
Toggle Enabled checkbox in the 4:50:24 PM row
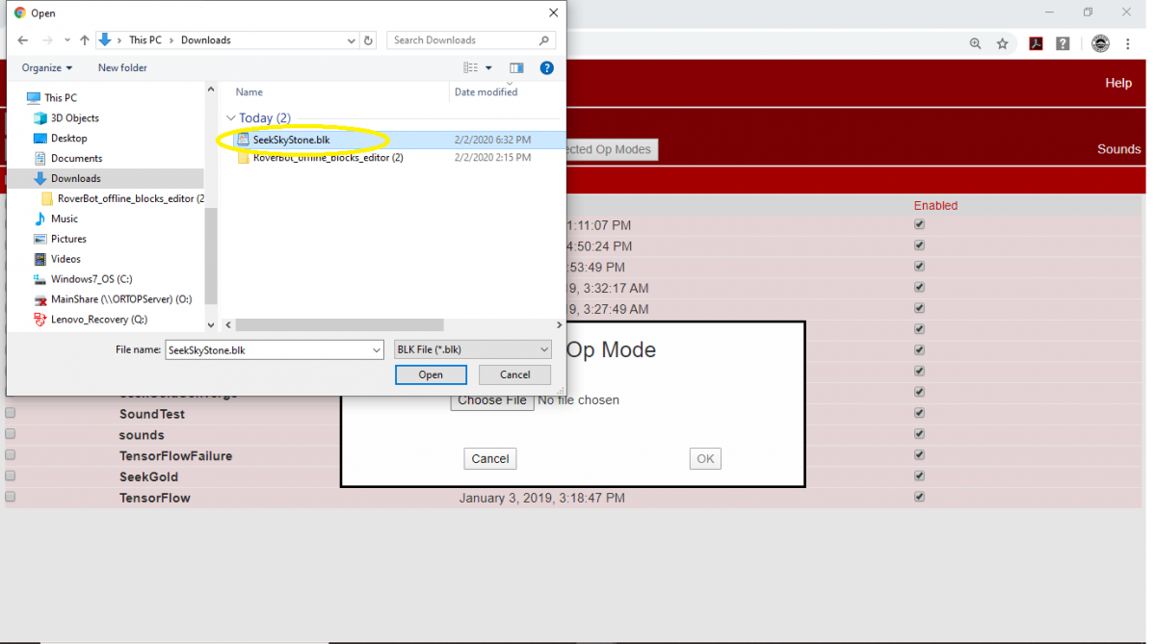(x=919, y=245)
